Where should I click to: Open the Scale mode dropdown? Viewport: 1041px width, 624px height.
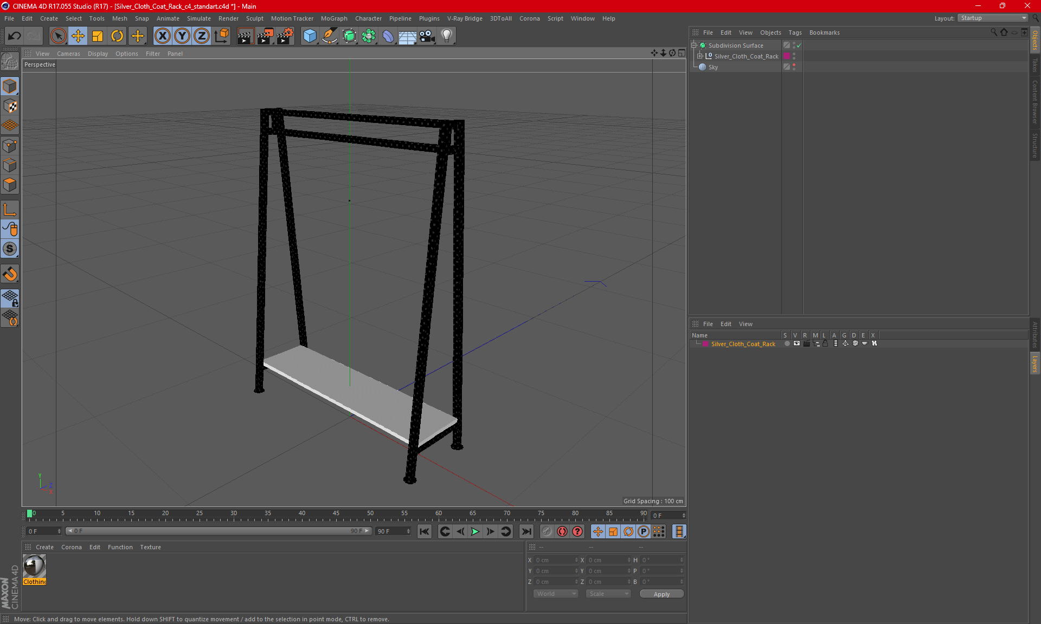608,594
